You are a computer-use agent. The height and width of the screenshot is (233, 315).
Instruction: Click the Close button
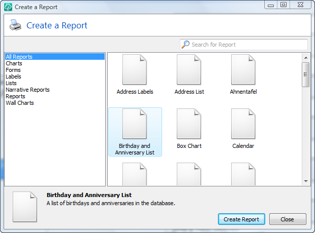point(288,219)
